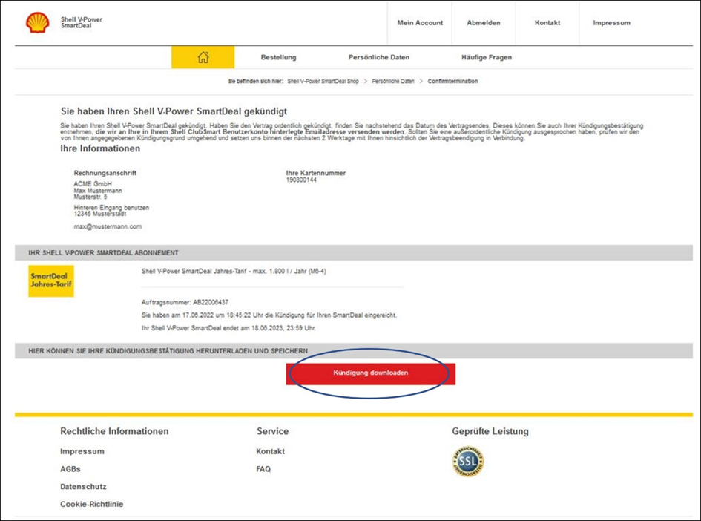Click the SSL certification seal
This screenshot has height=521, width=701.
coord(467,462)
